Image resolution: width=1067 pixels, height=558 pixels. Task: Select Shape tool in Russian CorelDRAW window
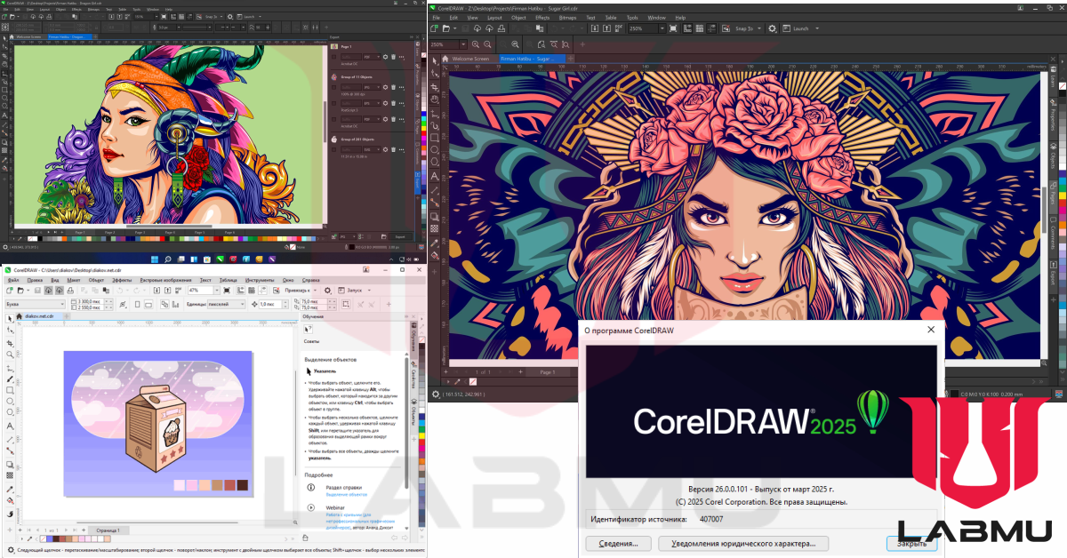click(x=10, y=330)
